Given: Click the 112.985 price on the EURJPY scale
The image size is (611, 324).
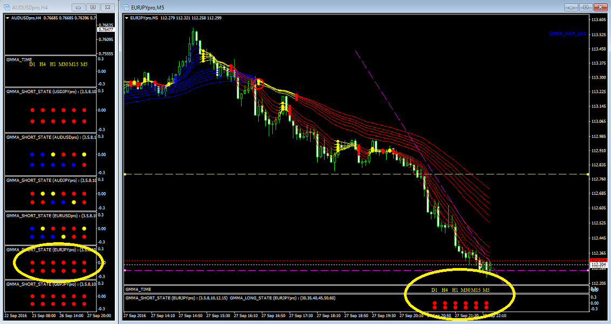Looking at the screenshot, I should click(599, 136).
